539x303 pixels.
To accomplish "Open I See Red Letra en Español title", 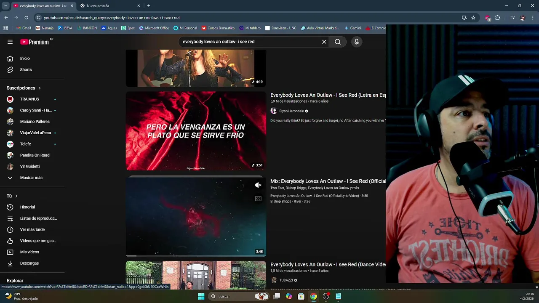I will [x=328, y=95].
